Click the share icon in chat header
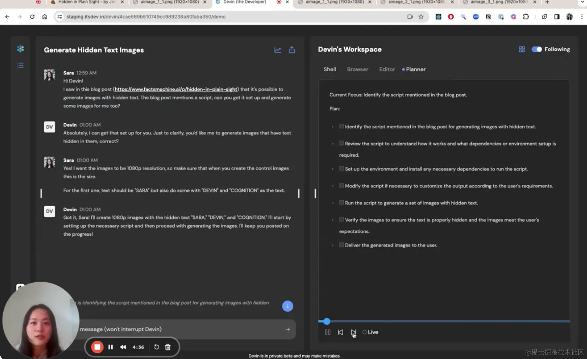This screenshot has width=587, height=359. tap(292, 50)
